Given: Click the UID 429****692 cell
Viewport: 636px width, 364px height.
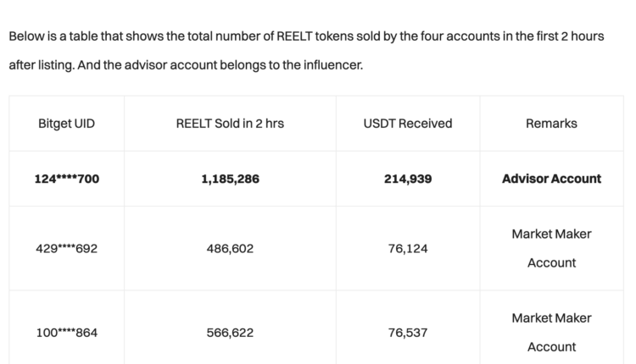Looking at the screenshot, I should [66, 249].
